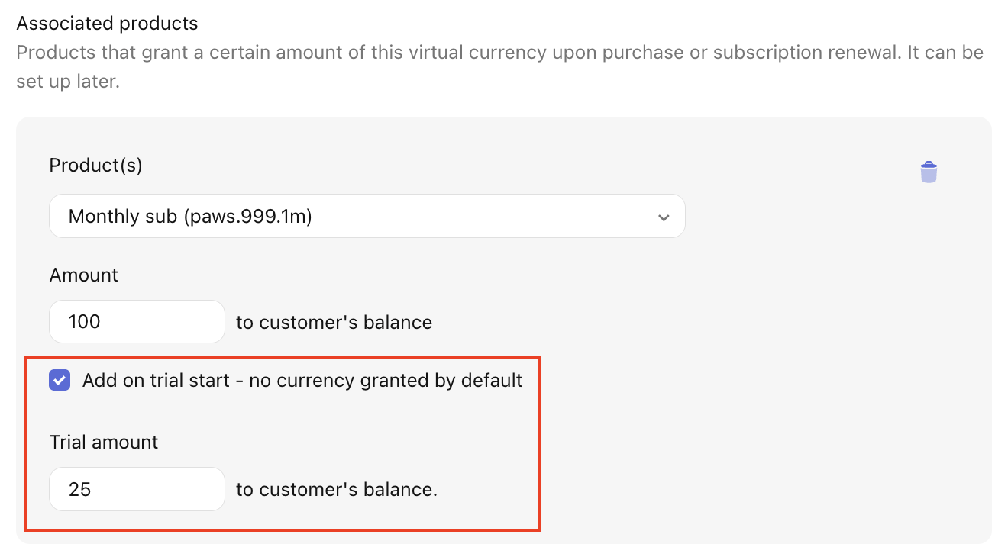The image size is (1008, 560).
Task: Delete the associated product with trash icon
Action: tap(928, 172)
